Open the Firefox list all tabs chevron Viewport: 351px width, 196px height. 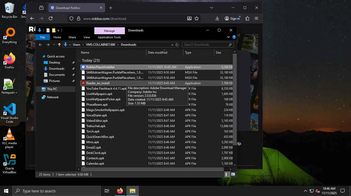tap(211, 8)
